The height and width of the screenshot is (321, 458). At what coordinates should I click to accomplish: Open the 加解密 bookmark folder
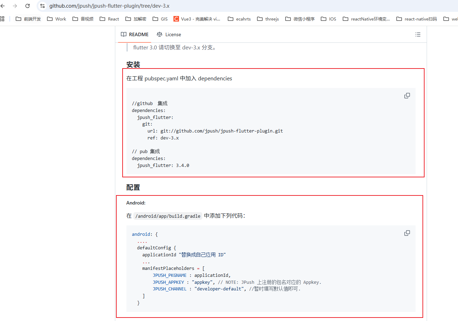click(x=136, y=19)
